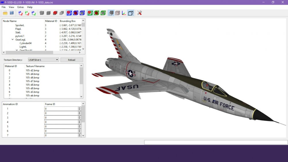The height and width of the screenshot is (162, 288).
Task: Switch to the Z-Y axis view
Action: [x=34, y=13]
